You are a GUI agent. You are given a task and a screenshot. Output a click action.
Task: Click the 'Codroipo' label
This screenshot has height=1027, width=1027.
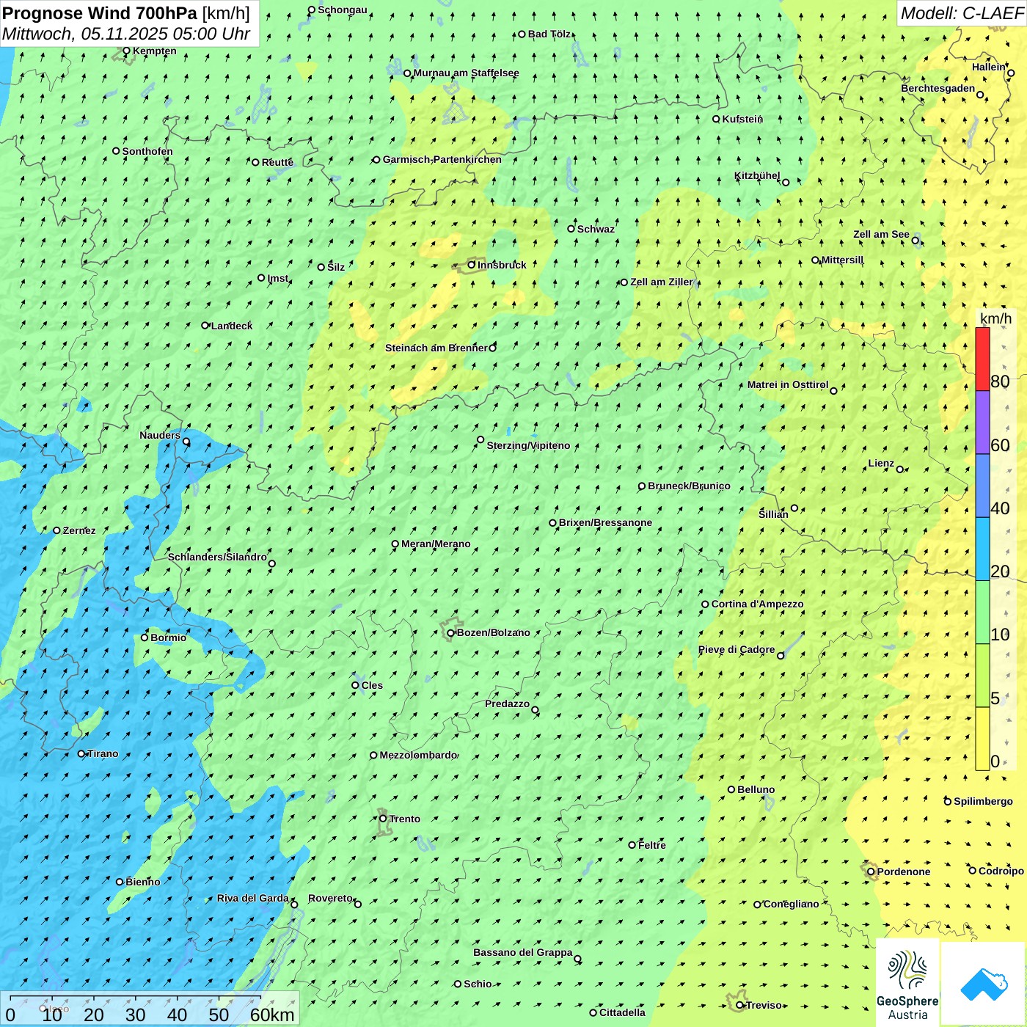click(1001, 871)
